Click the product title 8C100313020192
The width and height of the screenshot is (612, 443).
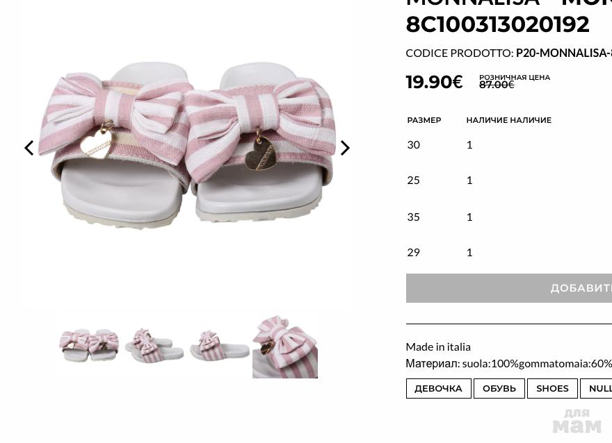(498, 24)
